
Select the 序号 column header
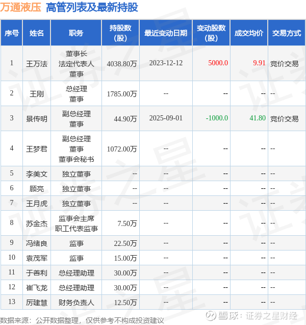[12, 33]
